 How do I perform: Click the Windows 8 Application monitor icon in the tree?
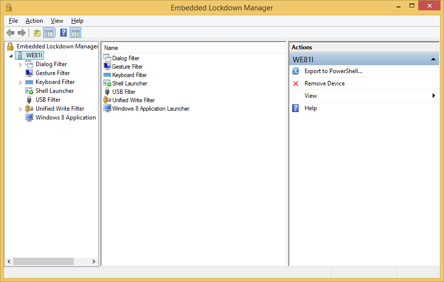click(x=29, y=118)
